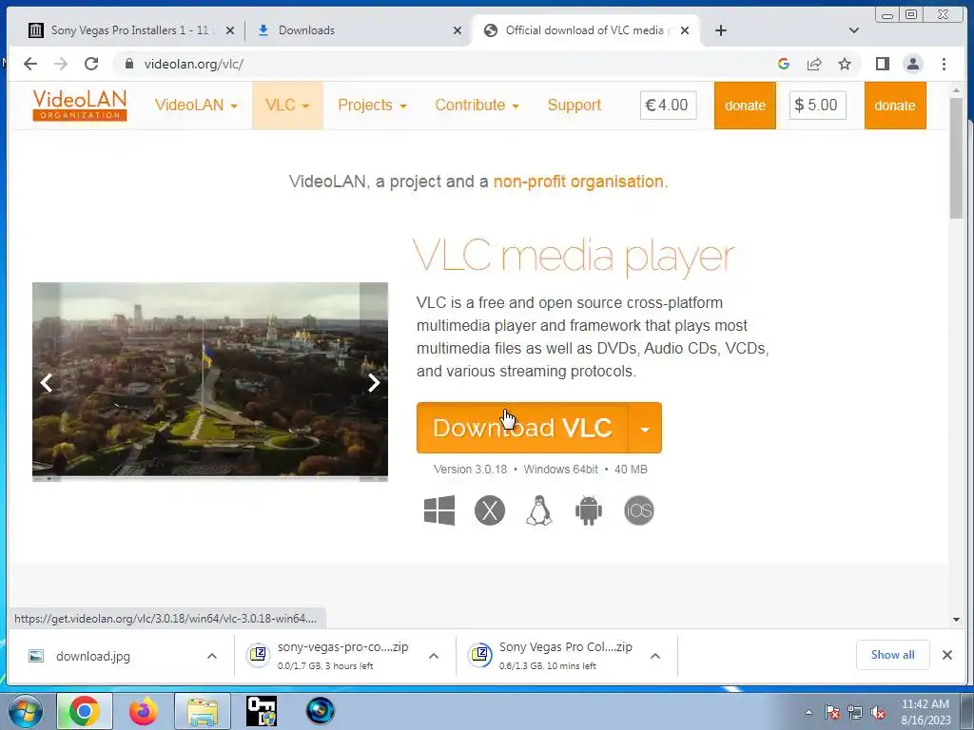Click the page vertical scrollbar thumb

pos(956,159)
